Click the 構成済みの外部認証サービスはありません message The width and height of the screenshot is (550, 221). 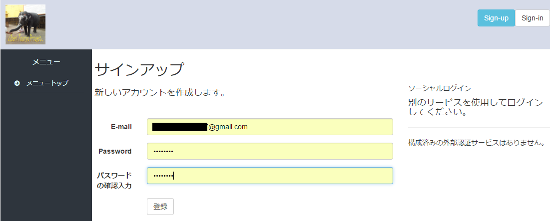pos(476,143)
